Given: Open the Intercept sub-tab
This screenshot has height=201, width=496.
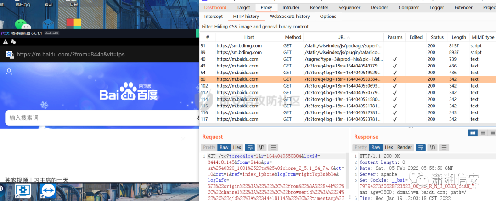Looking at the screenshot, I should pyautogui.click(x=213, y=17).
